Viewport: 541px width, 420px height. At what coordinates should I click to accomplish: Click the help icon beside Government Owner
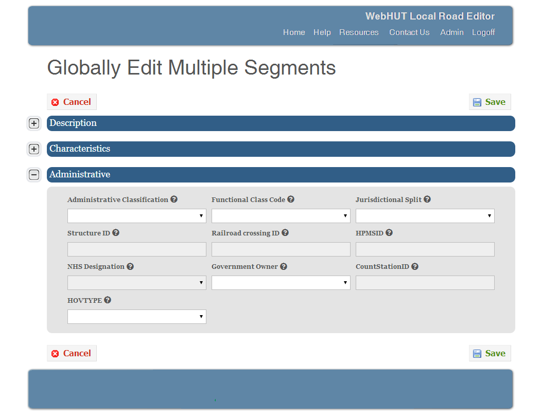(x=284, y=266)
